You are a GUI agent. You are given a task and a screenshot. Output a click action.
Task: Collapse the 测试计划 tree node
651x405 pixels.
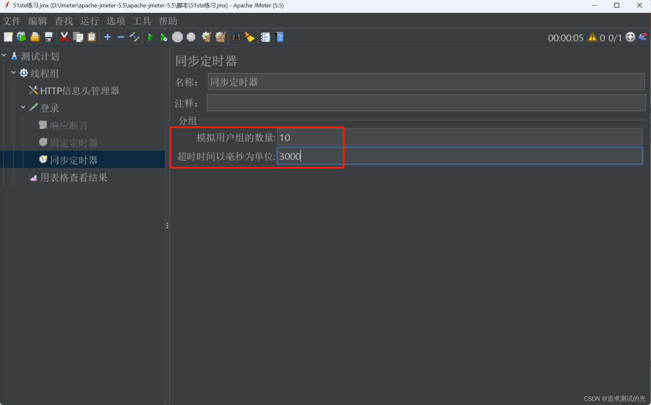pos(4,56)
